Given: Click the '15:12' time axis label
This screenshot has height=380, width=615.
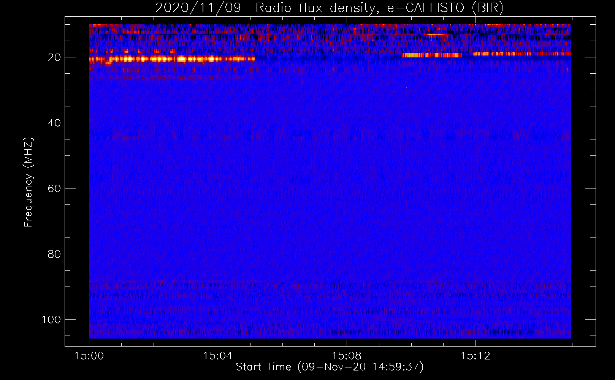Looking at the screenshot, I should click(476, 356).
